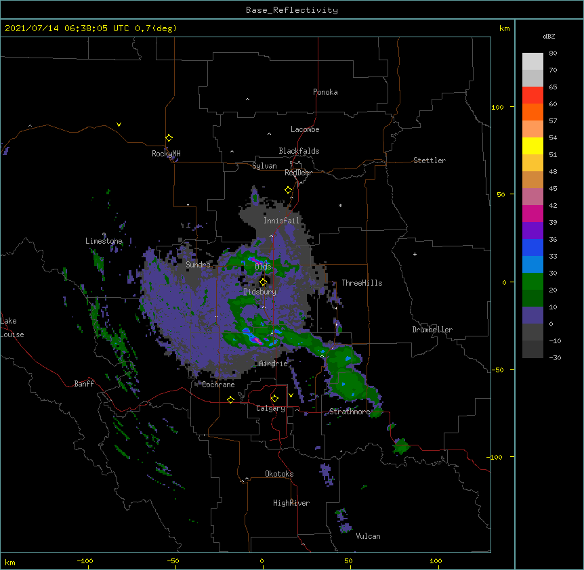Select the slate violet 0–10 dBZ swatch
The image size is (584, 570).
point(533,315)
